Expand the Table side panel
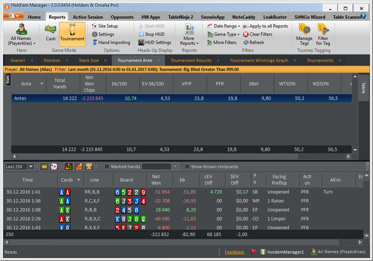Viewport: 373px width, 261px height. (363, 88)
